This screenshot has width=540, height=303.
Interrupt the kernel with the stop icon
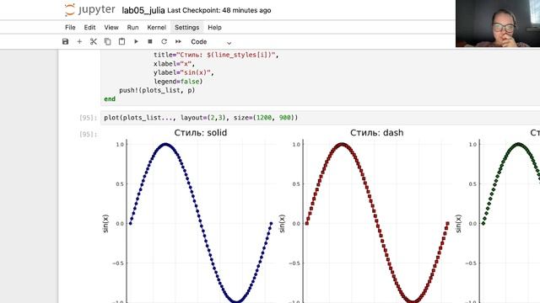tap(150, 41)
